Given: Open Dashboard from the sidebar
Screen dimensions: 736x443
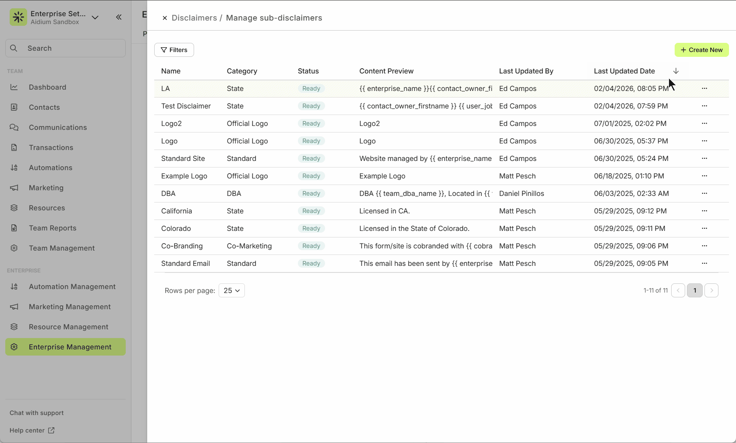Looking at the screenshot, I should [x=47, y=87].
